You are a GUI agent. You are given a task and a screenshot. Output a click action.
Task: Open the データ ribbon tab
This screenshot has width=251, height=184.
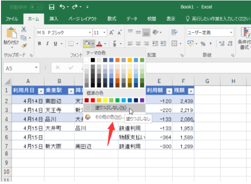[x=132, y=19]
